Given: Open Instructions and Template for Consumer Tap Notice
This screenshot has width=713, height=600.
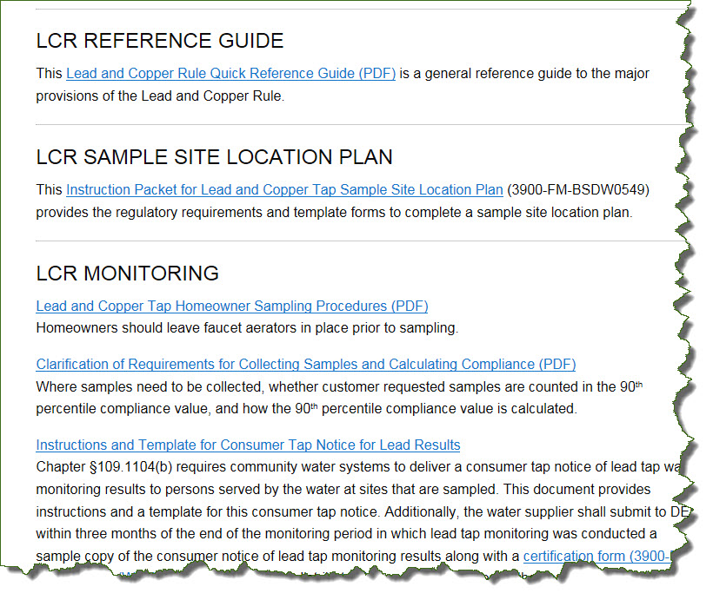Looking at the screenshot, I should coord(248,445).
